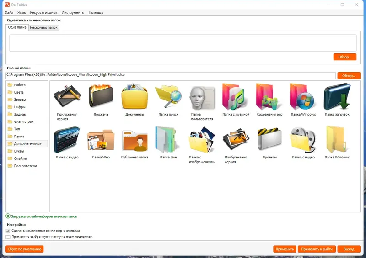Image resolution: width=366 pixels, height=258 pixels.
Task: Open the Цифры icon category
Action: coord(27,107)
